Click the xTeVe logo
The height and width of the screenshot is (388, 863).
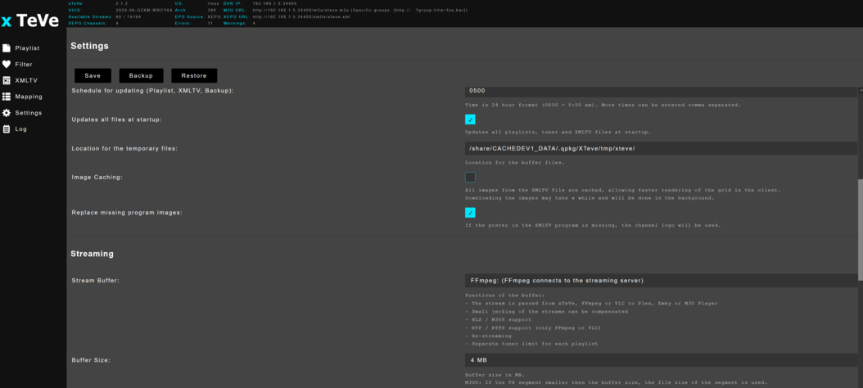click(x=30, y=21)
